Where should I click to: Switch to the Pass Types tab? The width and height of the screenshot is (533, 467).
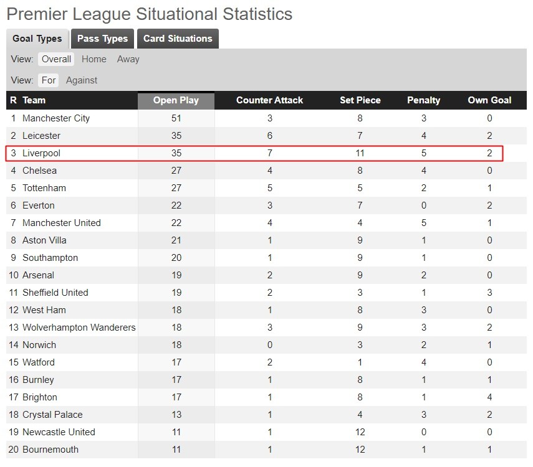(x=102, y=39)
